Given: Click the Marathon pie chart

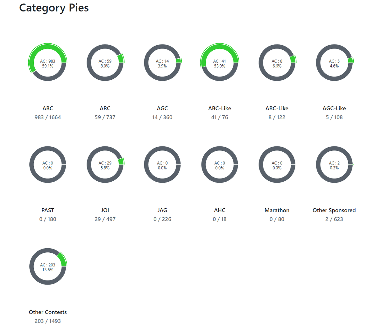Looking at the screenshot, I should click(x=277, y=165).
